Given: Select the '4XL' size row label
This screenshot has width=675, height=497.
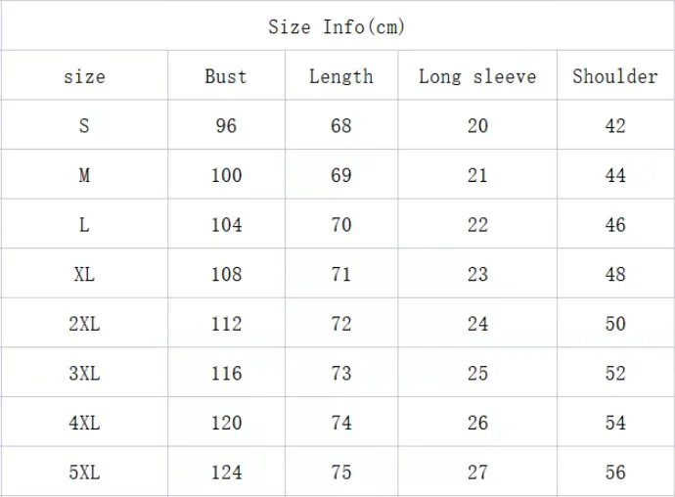Looking at the screenshot, I should pos(84,423).
